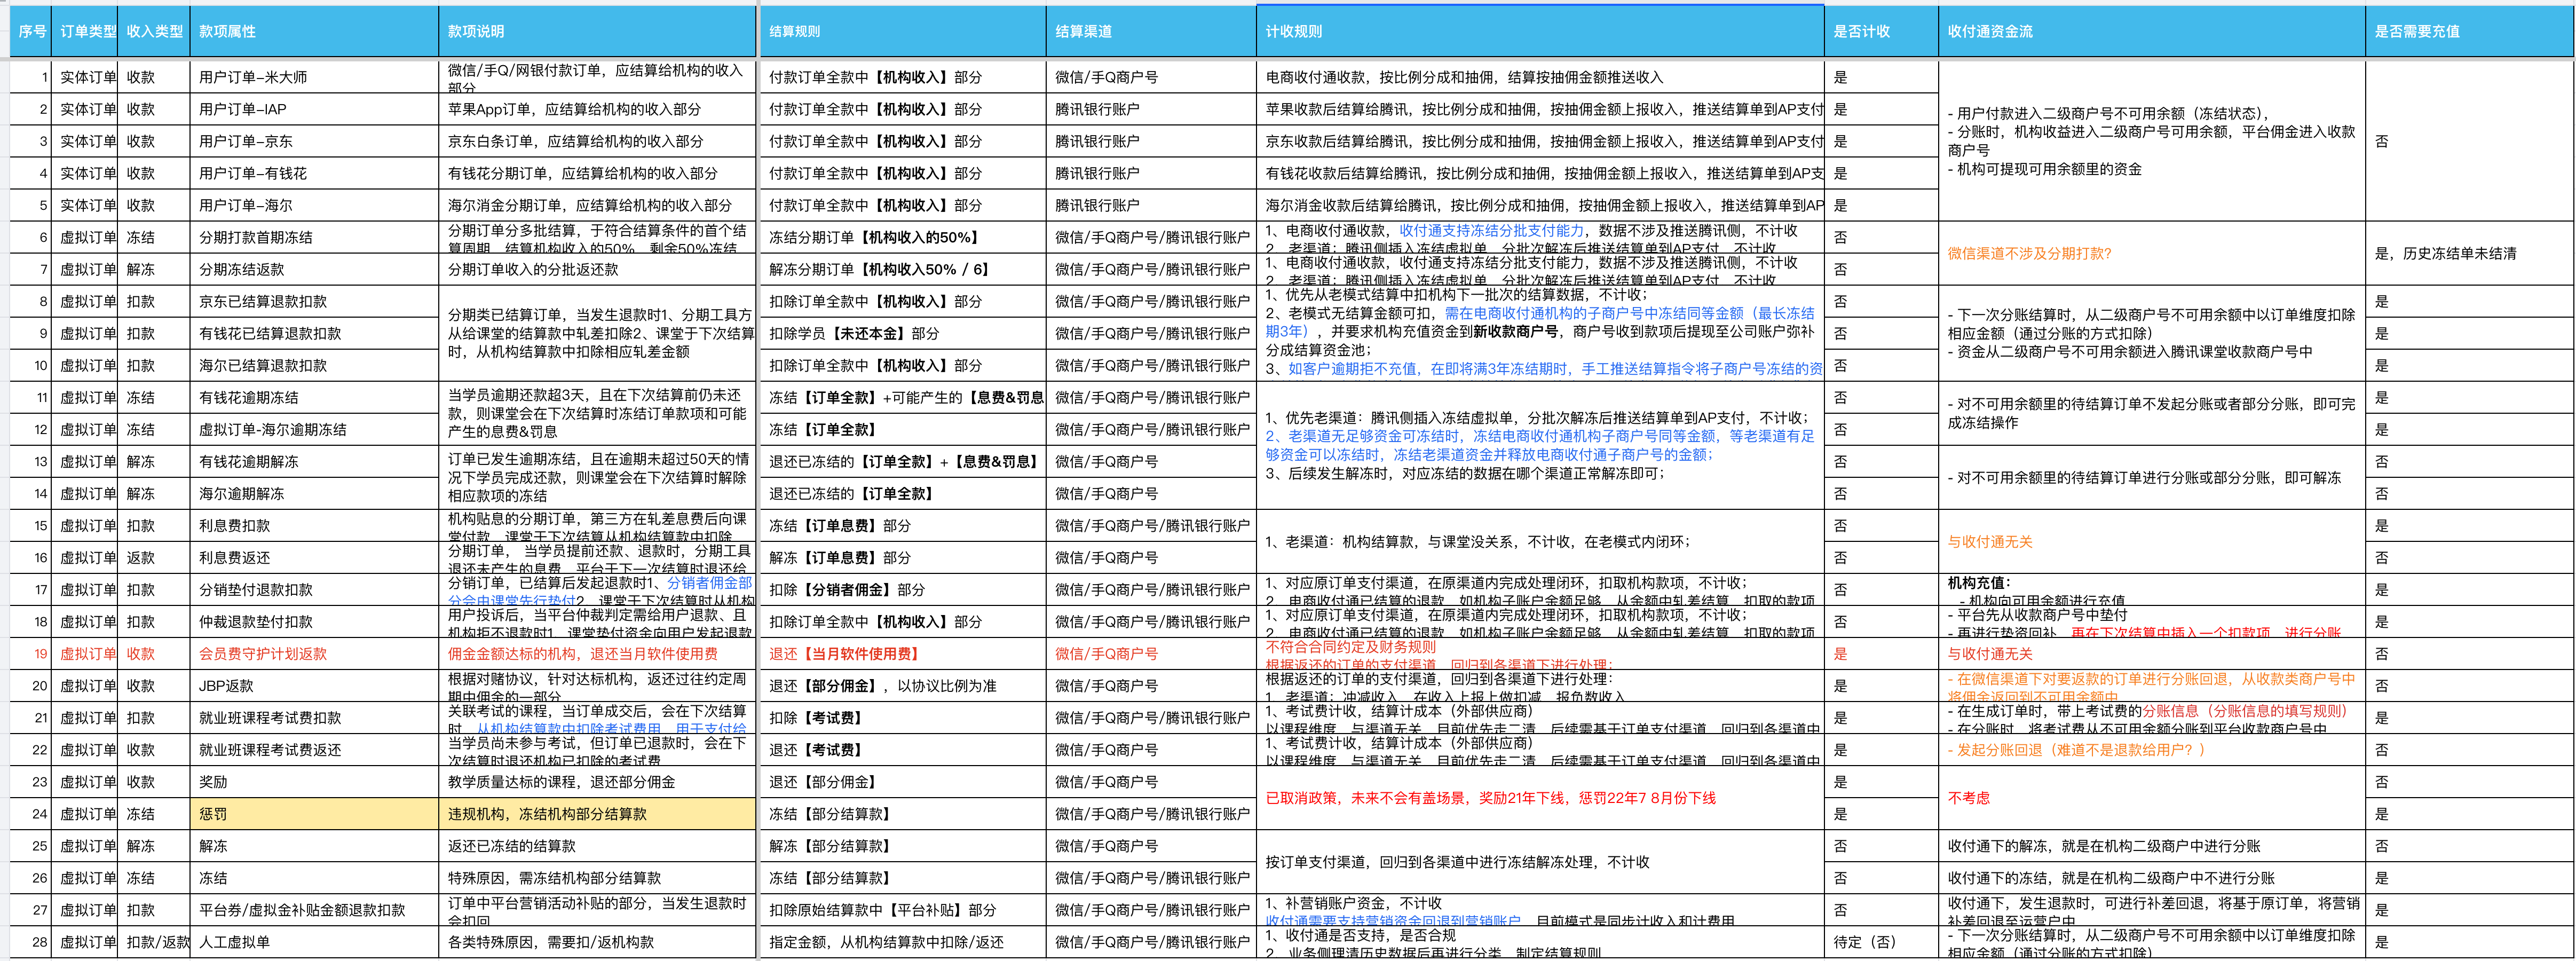This screenshot has width=2576, height=961.
Task: Click the 教学质量达标的课程，退还部分佣金 cell
Action: (x=597, y=781)
